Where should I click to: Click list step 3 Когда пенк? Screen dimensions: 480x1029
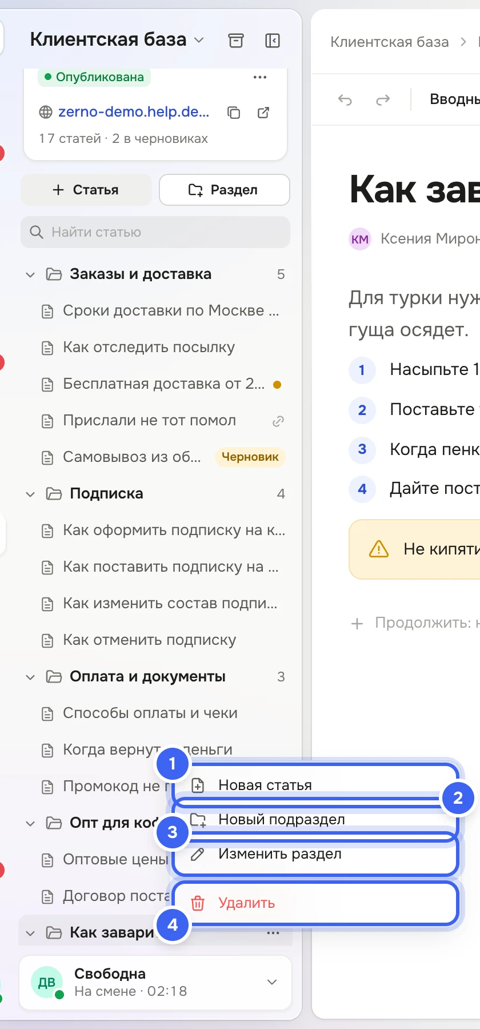coord(435,449)
